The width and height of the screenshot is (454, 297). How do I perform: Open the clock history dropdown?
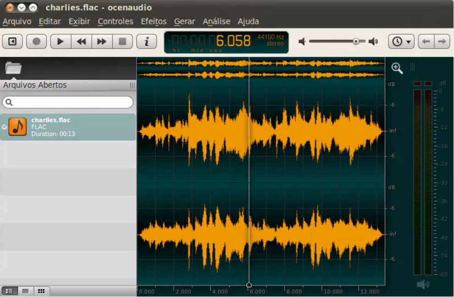pyautogui.click(x=401, y=41)
